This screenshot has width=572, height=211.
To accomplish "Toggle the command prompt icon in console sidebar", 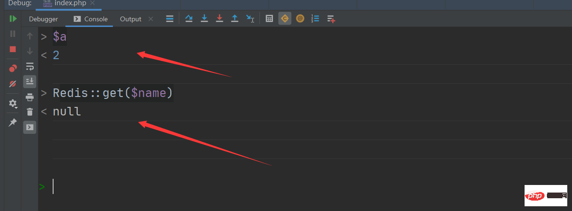I will (x=30, y=127).
